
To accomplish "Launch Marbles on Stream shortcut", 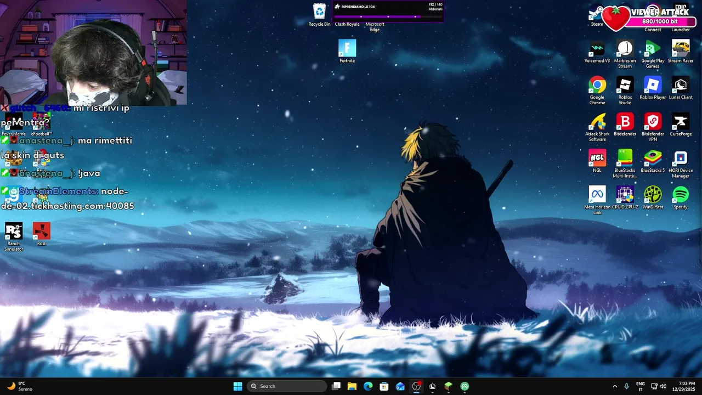I will tap(625, 54).
